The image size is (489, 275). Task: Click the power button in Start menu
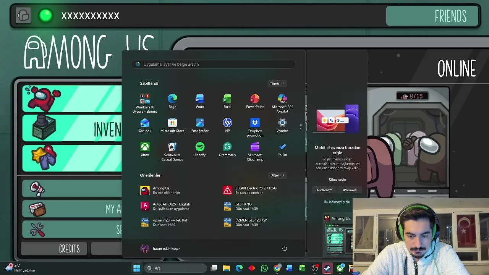pos(285,249)
